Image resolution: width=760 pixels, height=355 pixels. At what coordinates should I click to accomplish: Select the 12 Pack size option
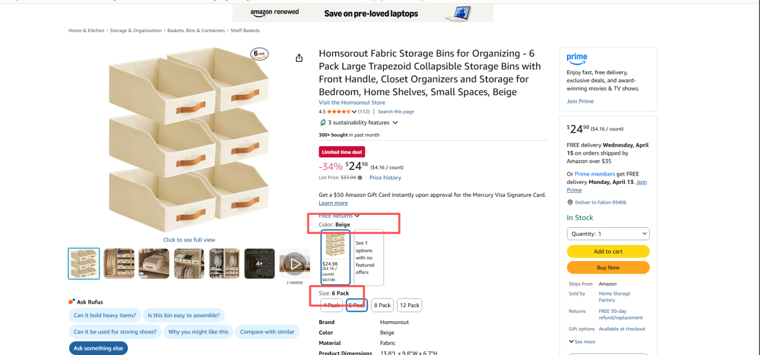[409, 305]
